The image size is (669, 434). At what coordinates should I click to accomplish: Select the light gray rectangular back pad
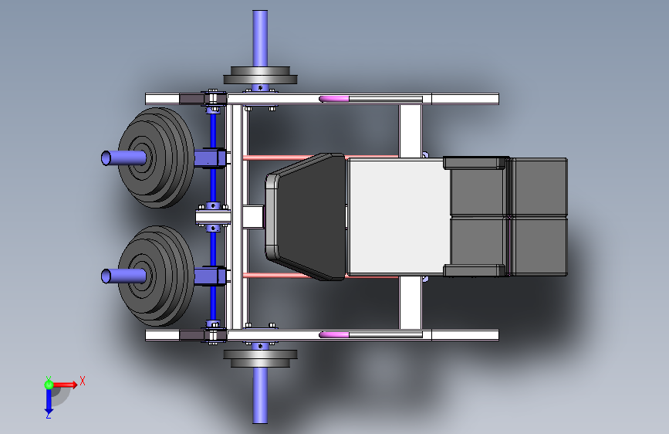(399, 216)
